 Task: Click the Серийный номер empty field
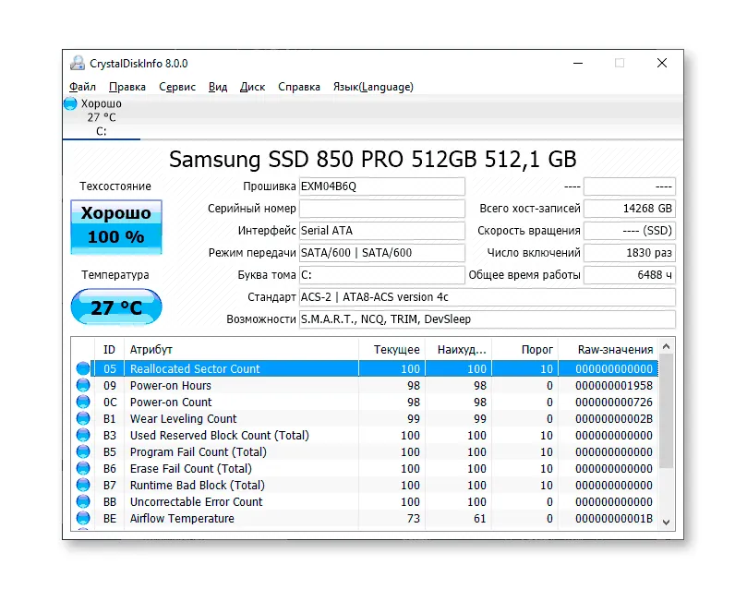381,209
